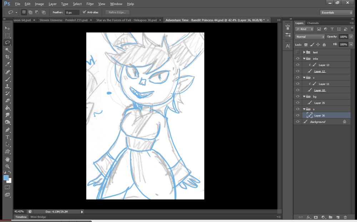Screen dimensions: 357x222
Task: Open the layer filter Kind dropdown
Action: pyautogui.click(x=305, y=29)
